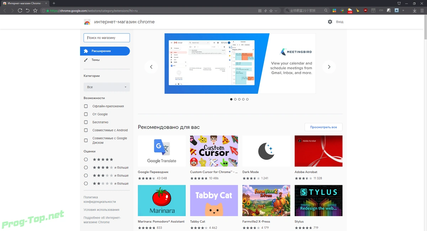Image resolution: width=427 pixels, height=231 pixels.
Task: Open the MeetingBird promotional banner
Action: tap(240, 64)
